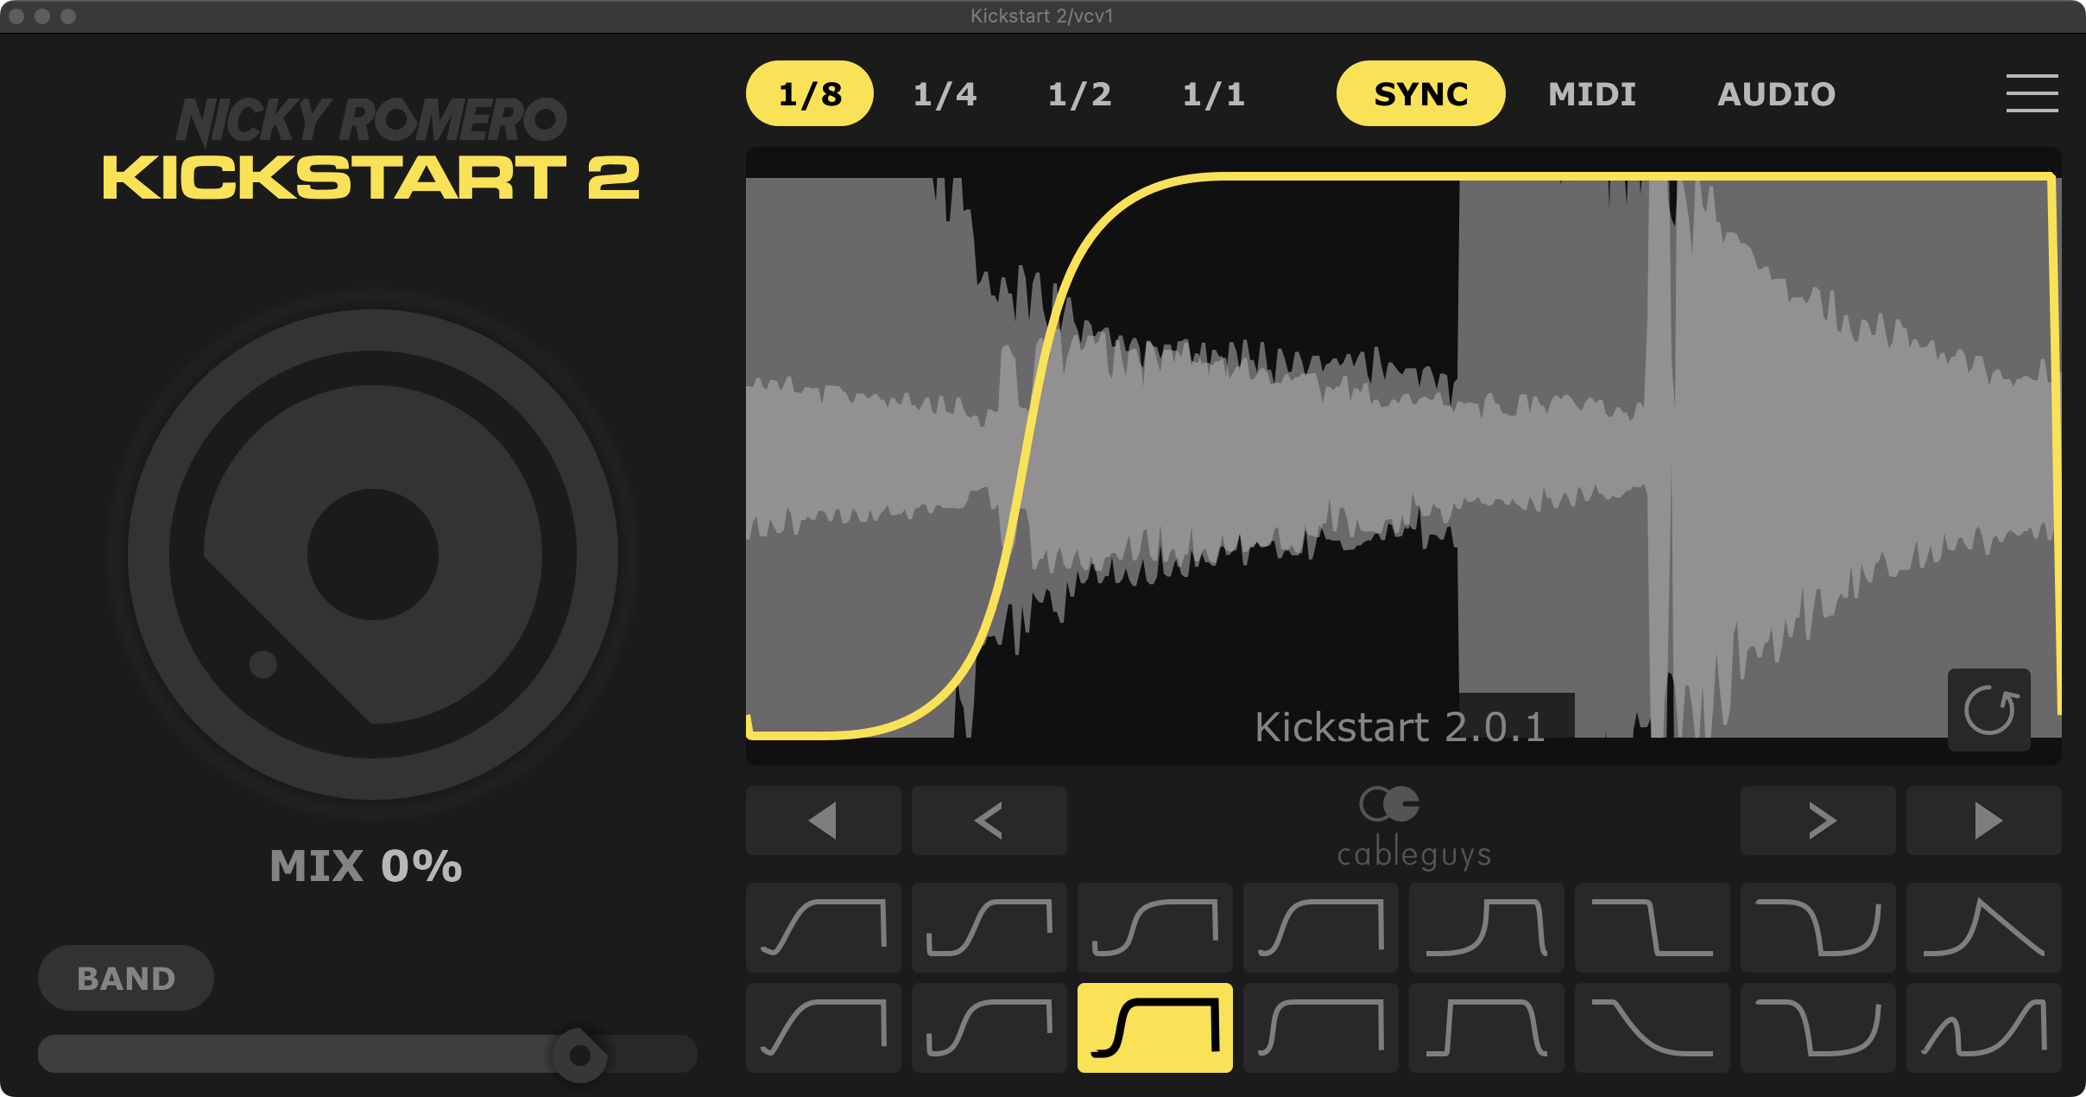Open the hamburger menu in top right corner
The image size is (2086, 1097).
coord(2032,93)
